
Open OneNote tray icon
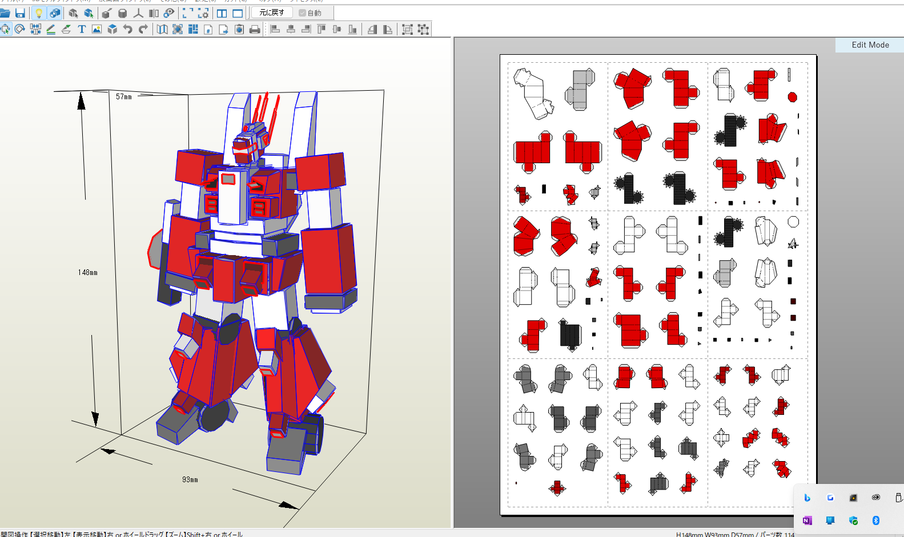pos(807,520)
